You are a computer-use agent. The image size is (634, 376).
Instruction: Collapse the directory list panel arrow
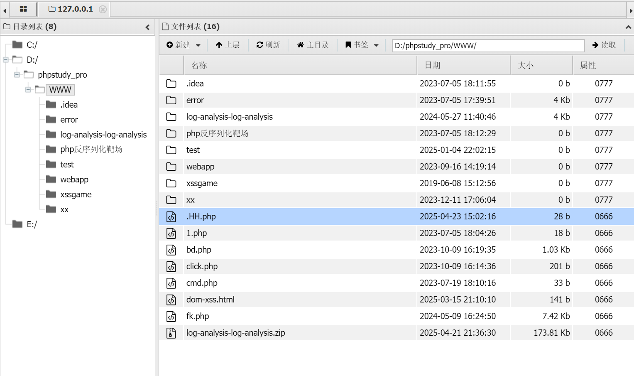147,27
